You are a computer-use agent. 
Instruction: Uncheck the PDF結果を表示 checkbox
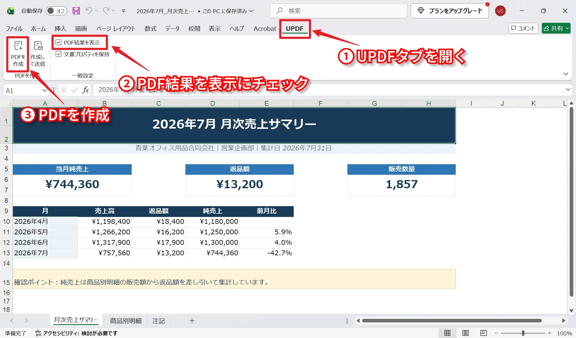(x=58, y=43)
